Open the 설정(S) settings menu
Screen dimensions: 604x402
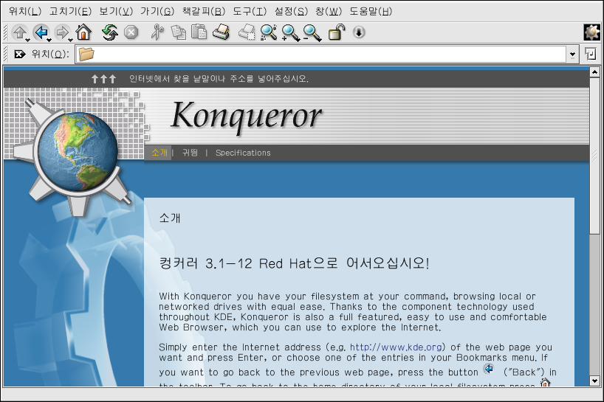point(291,11)
